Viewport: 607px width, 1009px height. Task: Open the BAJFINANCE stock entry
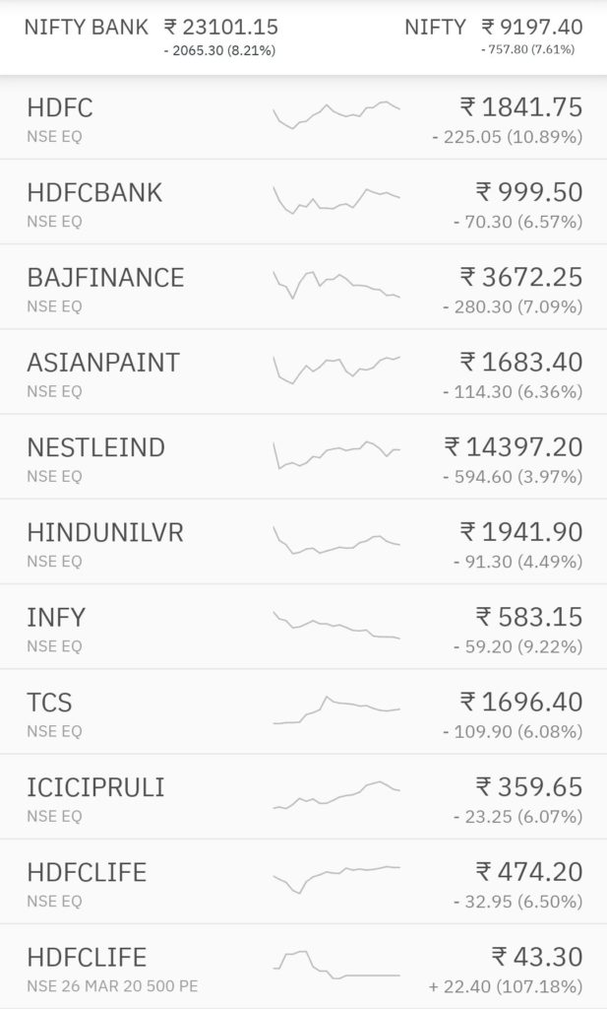click(x=105, y=278)
